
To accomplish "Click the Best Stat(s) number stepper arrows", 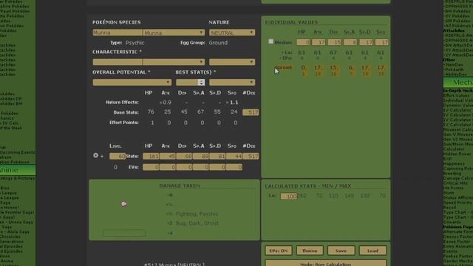I will [201, 82].
